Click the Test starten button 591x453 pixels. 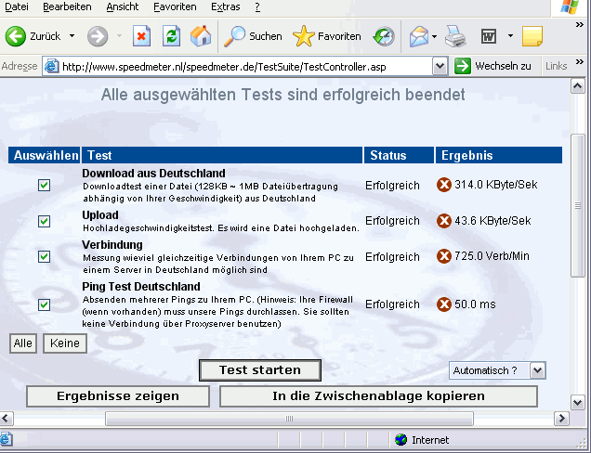260,370
